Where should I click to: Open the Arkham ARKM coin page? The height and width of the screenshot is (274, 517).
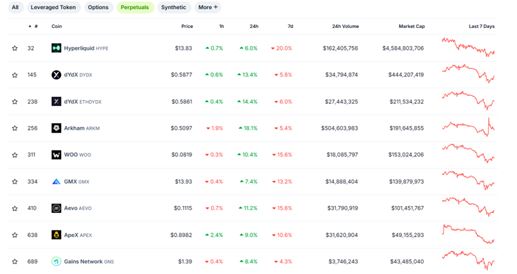coord(82,128)
